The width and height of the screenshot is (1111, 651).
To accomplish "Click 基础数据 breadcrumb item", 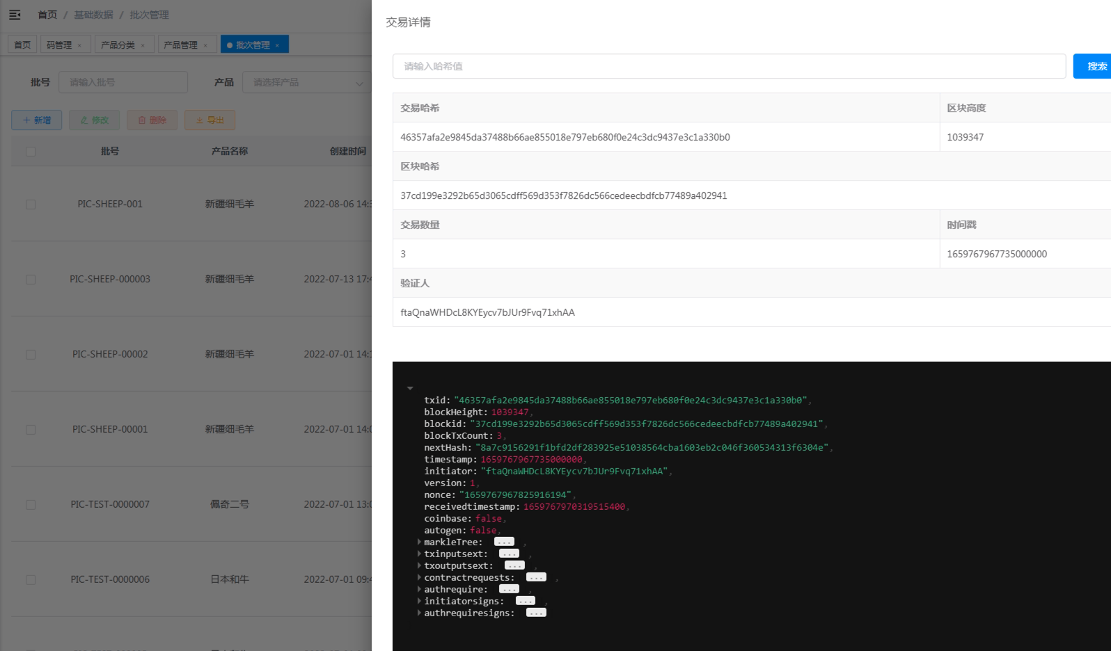I will tap(93, 15).
